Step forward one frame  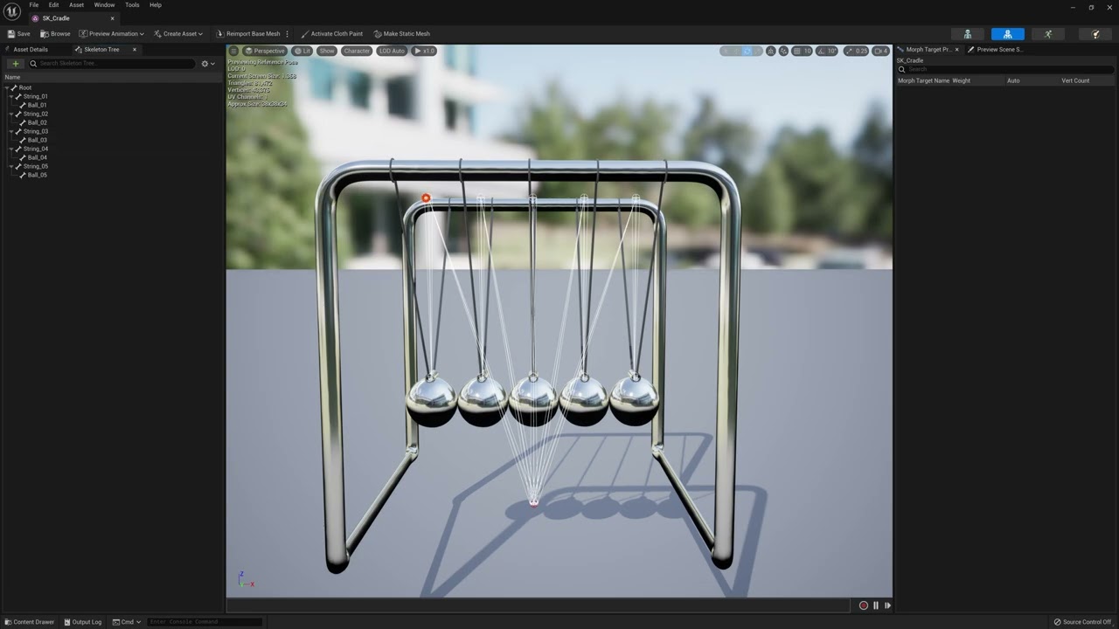point(887,605)
